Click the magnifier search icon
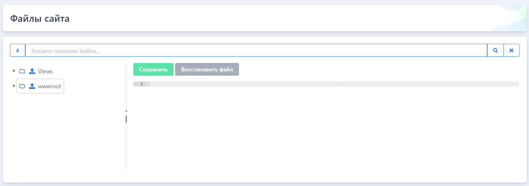Viewport: 529px width, 186px height. [495, 50]
